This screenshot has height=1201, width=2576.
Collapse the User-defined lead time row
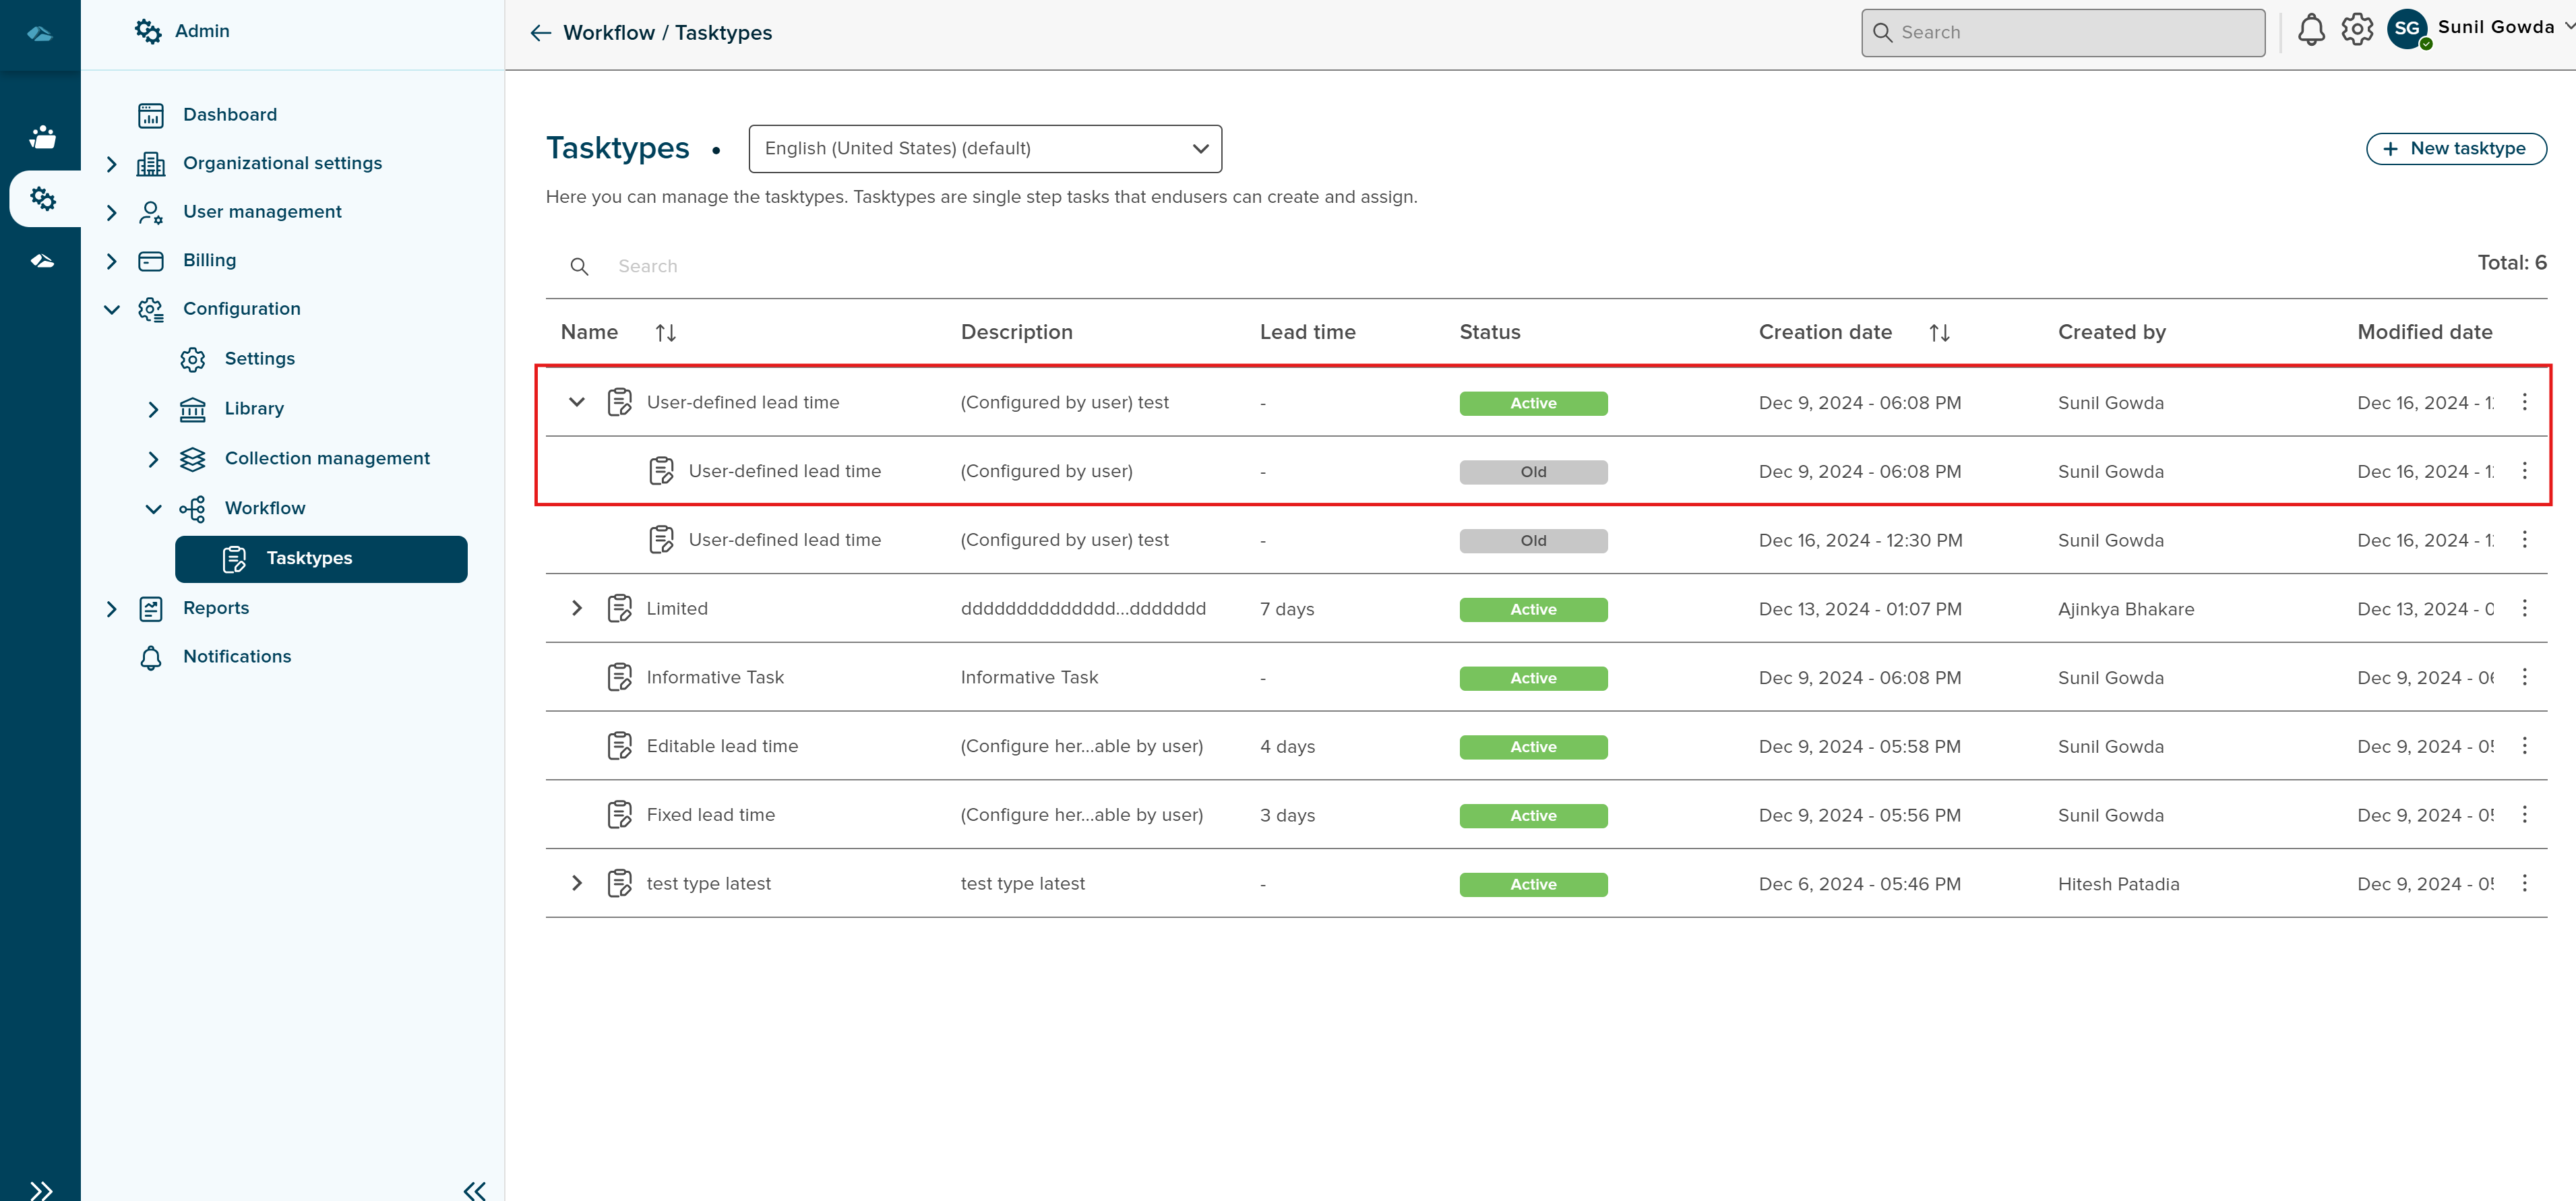[x=576, y=402]
